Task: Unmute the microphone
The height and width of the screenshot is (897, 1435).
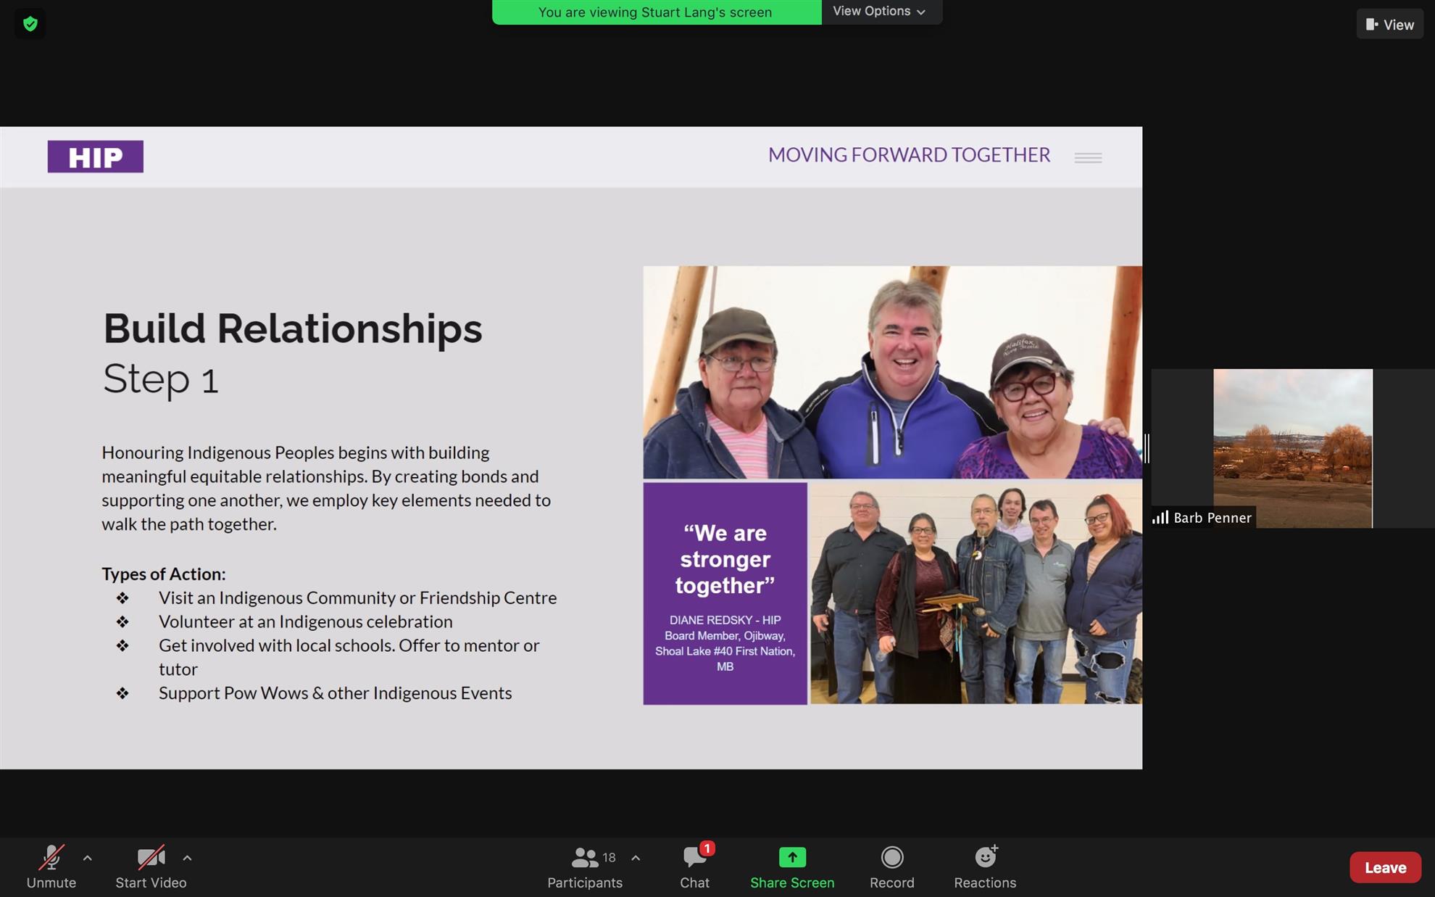Action: [51, 866]
